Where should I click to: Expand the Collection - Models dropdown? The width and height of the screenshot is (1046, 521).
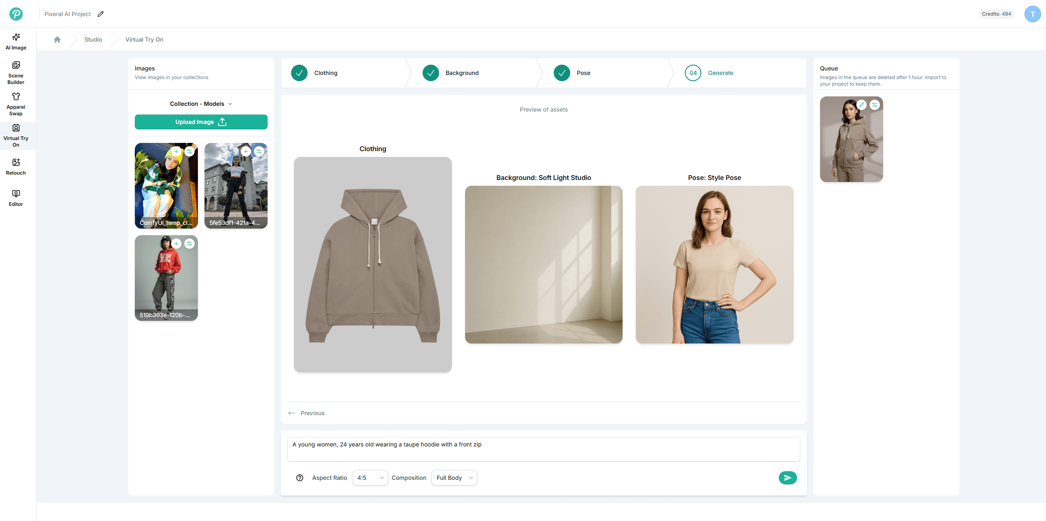tap(201, 104)
